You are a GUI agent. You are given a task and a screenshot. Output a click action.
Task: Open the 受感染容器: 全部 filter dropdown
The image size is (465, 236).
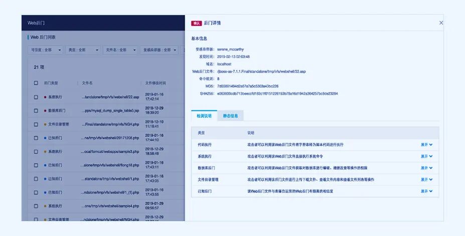coord(159,50)
